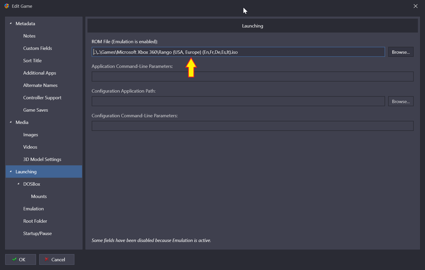Collapse the Media tree section
Image resolution: width=425 pixels, height=270 pixels.
(x=11, y=122)
